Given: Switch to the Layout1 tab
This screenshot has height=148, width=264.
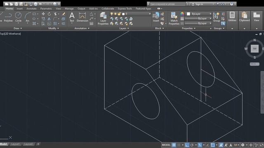Looking at the screenshot, I should (x=15, y=144).
